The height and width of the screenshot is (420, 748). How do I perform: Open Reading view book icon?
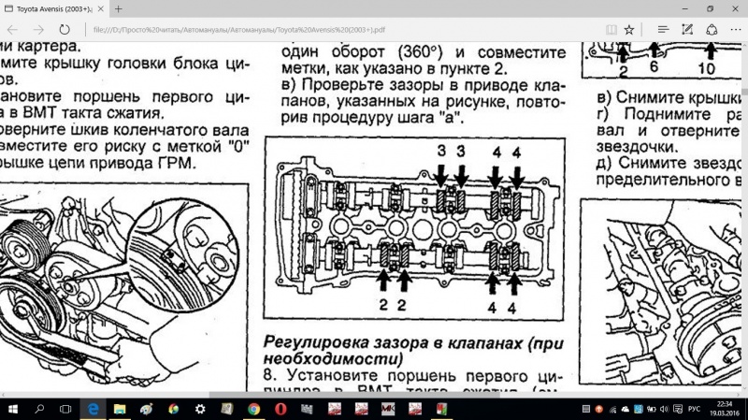(610, 29)
